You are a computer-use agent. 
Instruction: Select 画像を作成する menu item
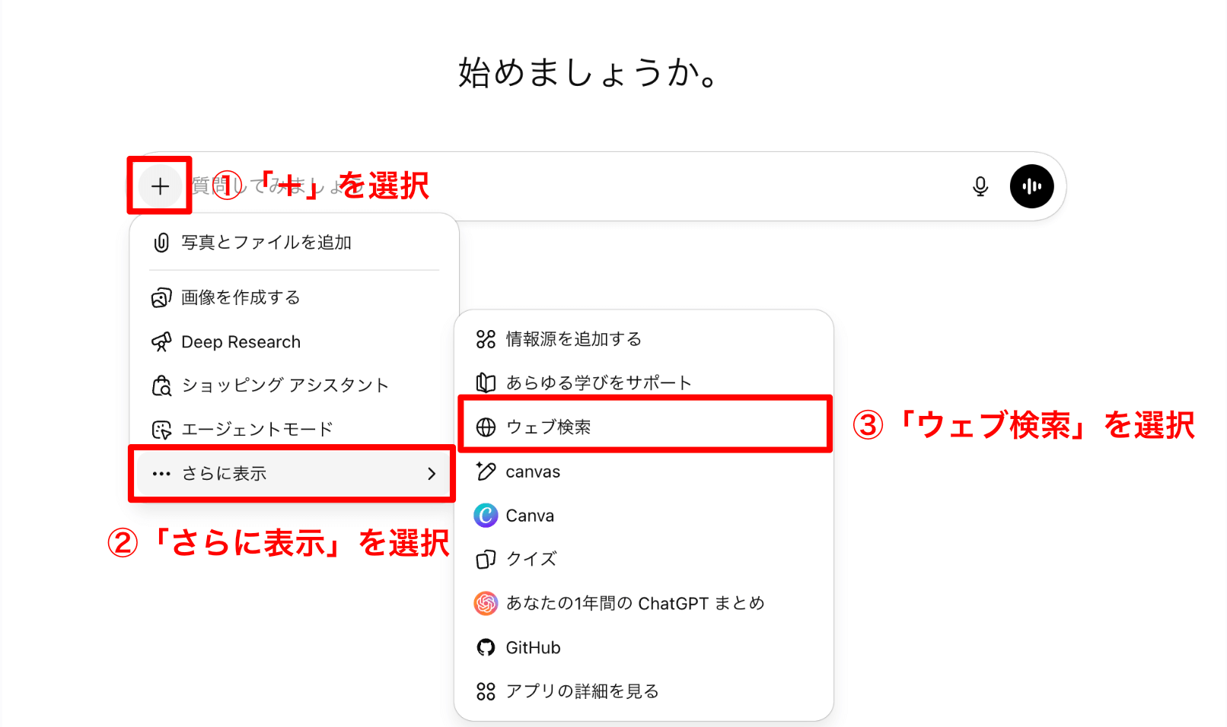[x=241, y=297]
